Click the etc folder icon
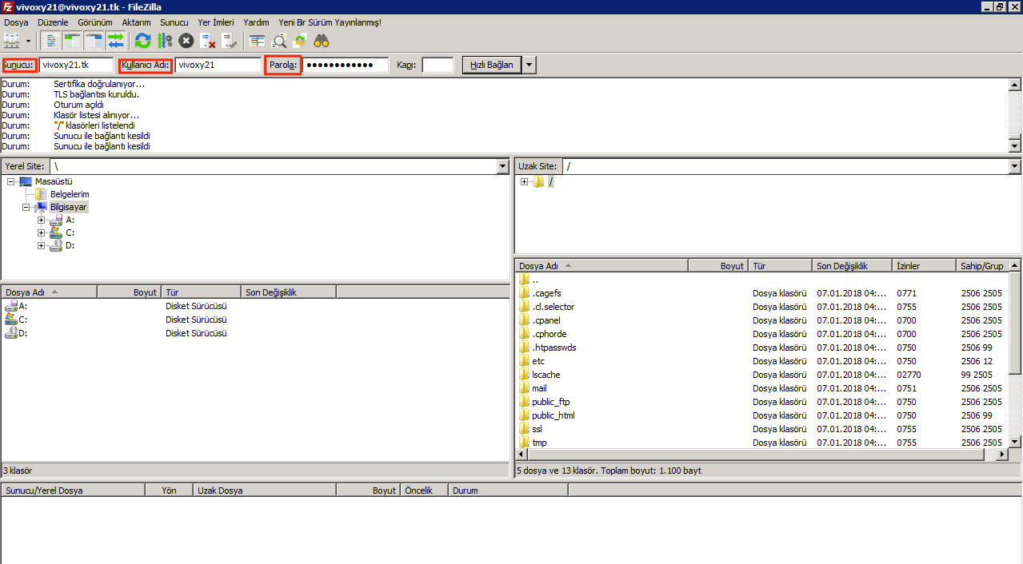The height and width of the screenshot is (564, 1023). click(x=524, y=361)
